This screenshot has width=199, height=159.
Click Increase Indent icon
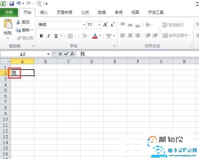coord(155,35)
